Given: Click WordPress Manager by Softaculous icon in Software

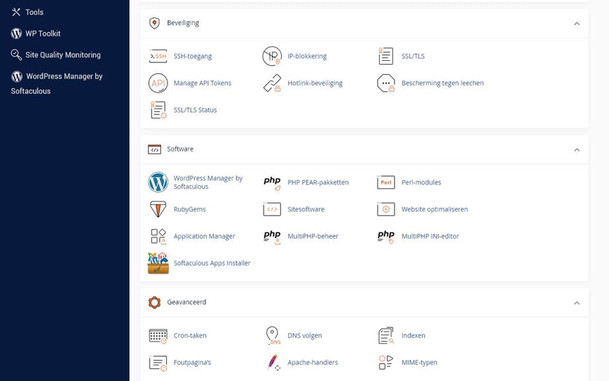Looking at the screenshot, I should pyautogui.click(x=158, y=183).
